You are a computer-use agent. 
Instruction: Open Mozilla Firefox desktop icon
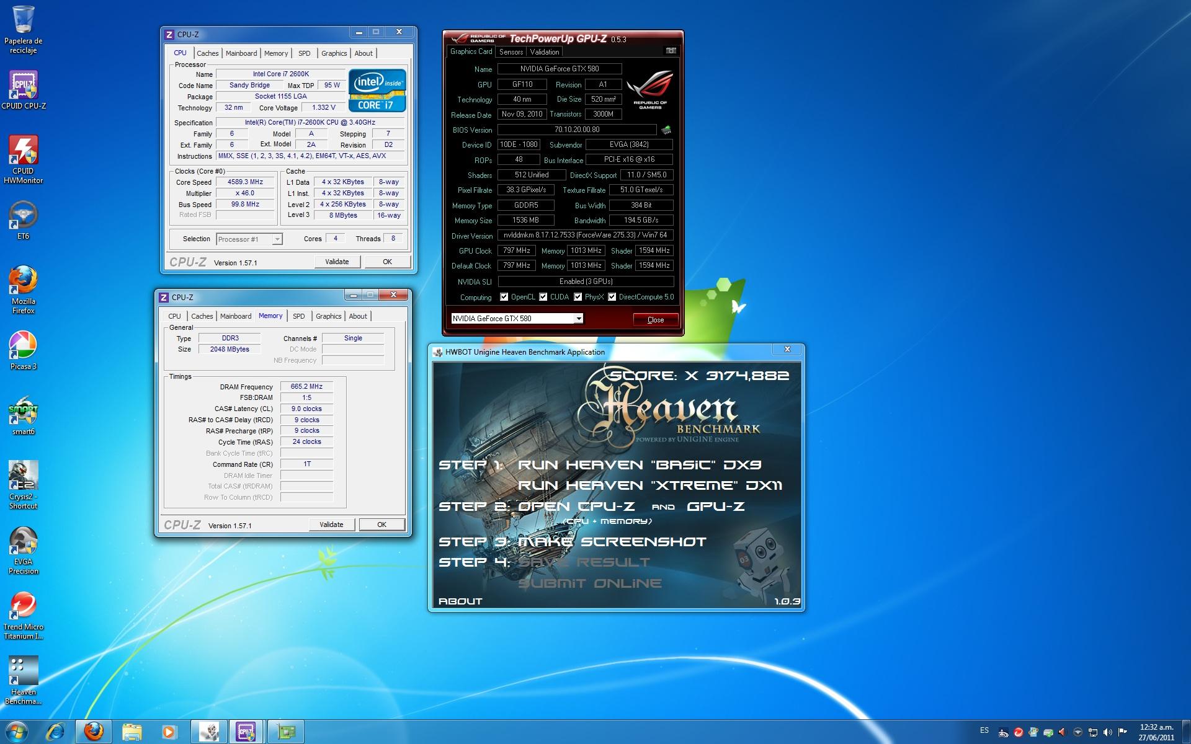point(23,290)
